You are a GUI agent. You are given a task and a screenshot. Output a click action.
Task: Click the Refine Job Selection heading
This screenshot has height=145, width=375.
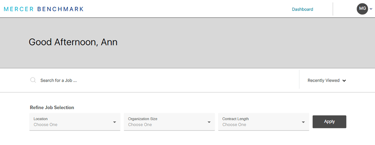pos(52,107)
